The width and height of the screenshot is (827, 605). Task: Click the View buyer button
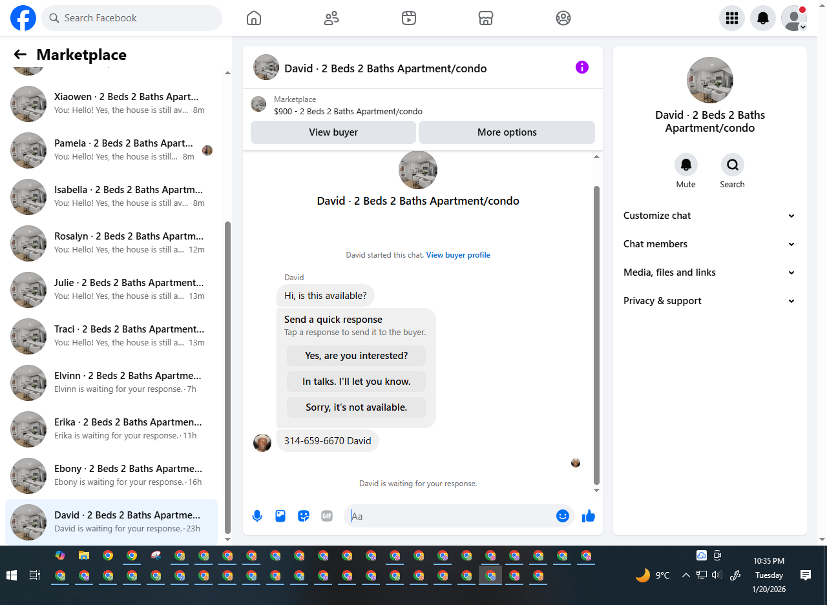[x=333, y=132]
